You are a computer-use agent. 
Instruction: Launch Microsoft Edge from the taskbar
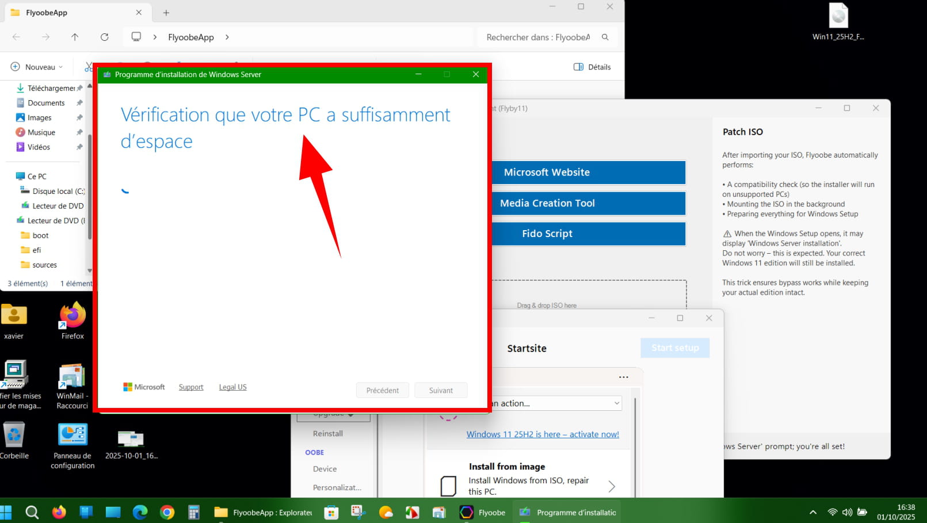[x=140, y=512]
